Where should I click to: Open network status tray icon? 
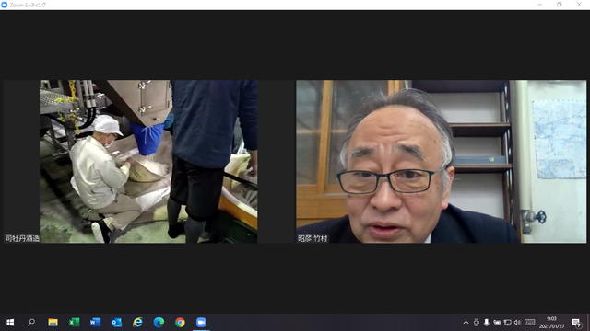coord(508,323)
